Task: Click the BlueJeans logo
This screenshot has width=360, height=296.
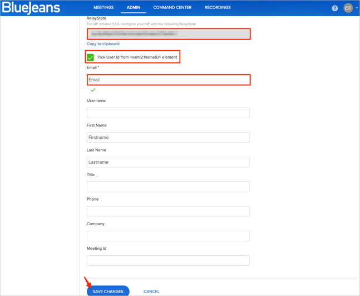Action: click(x=31, y=8)
